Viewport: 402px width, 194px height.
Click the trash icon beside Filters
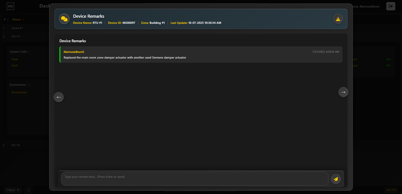[28, 190]
